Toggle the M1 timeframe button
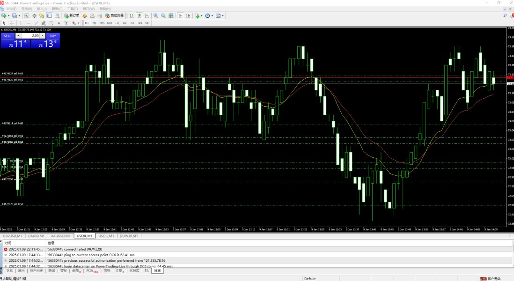Viewport: 514px width, 281px height. (x=87, y=23)
